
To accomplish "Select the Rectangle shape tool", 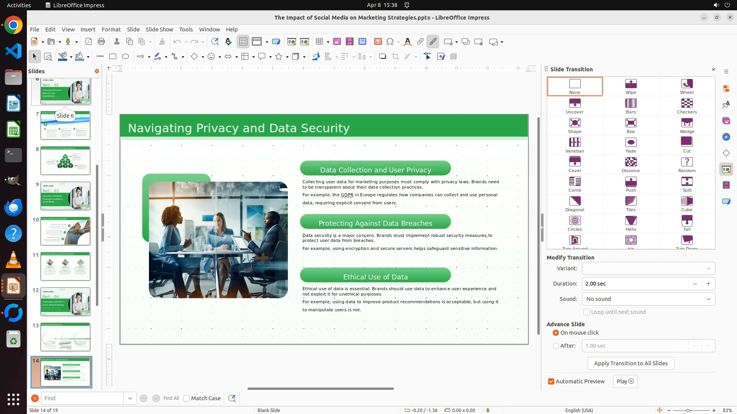I will pyautogui.click(x=112, y=57).
